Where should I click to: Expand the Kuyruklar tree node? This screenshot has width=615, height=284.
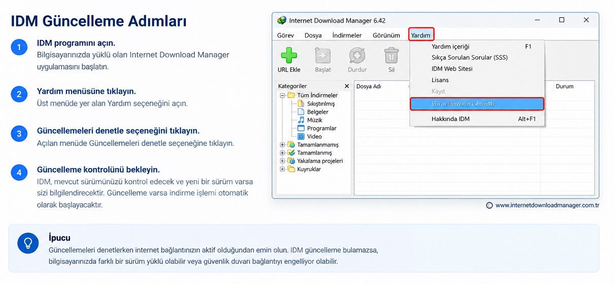click(282, 169)
